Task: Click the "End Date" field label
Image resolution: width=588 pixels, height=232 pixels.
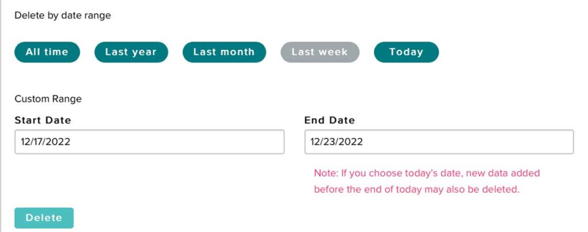Action: (x=330, y=121)
